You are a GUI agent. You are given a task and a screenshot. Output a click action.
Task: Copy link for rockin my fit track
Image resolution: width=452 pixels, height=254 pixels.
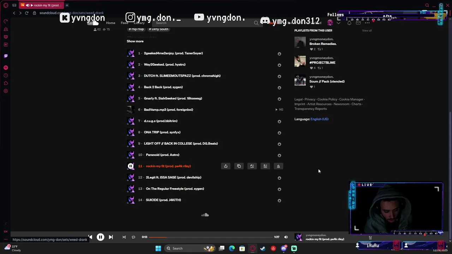tap(239, 166)
